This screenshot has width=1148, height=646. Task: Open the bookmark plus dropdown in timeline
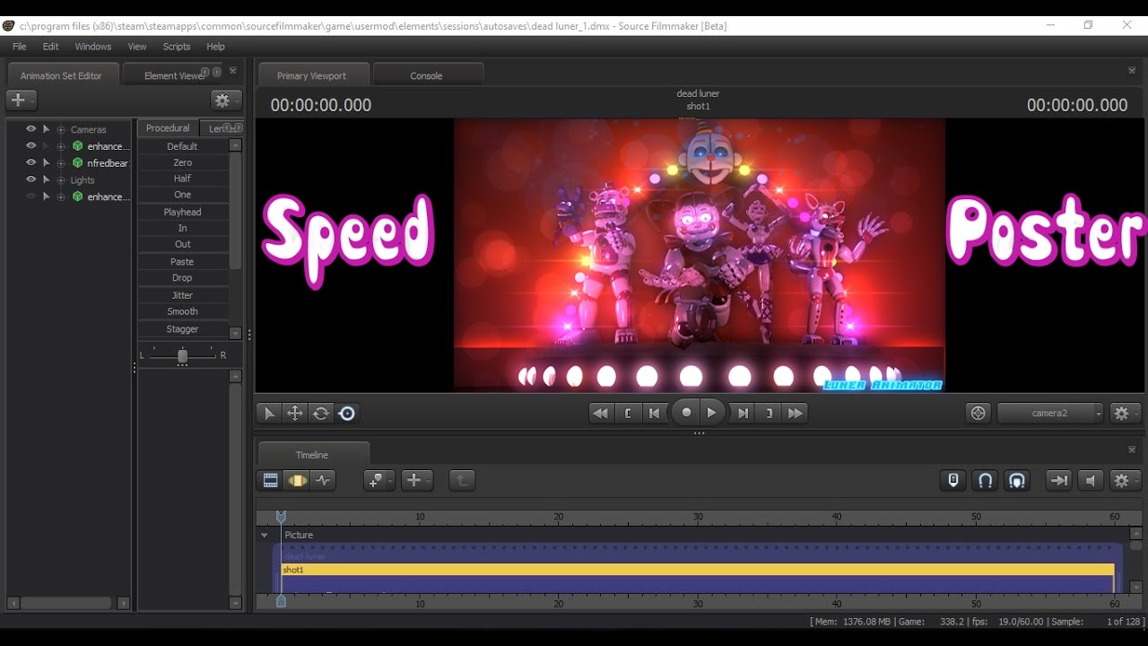tap(378, 481)
